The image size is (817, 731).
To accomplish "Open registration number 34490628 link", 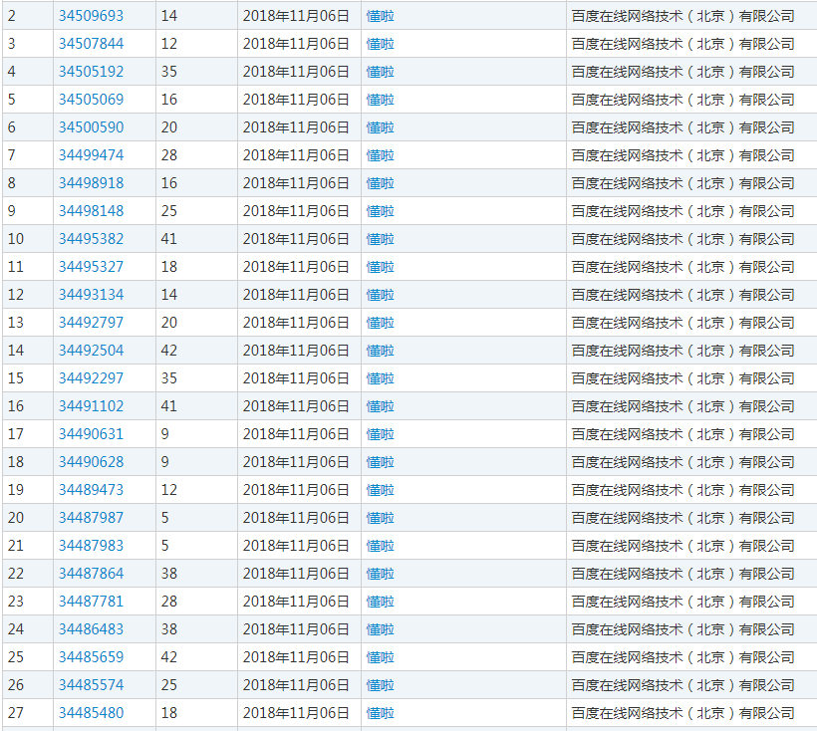I will (x=92, y=462).
